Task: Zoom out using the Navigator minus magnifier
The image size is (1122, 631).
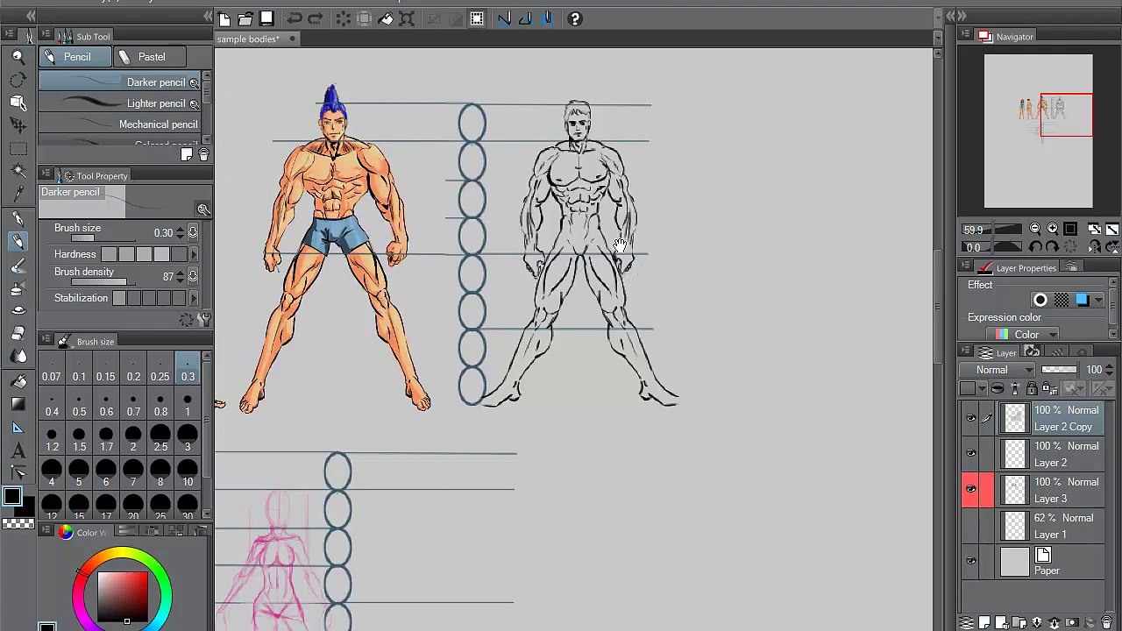Action: click(1034, 230)
